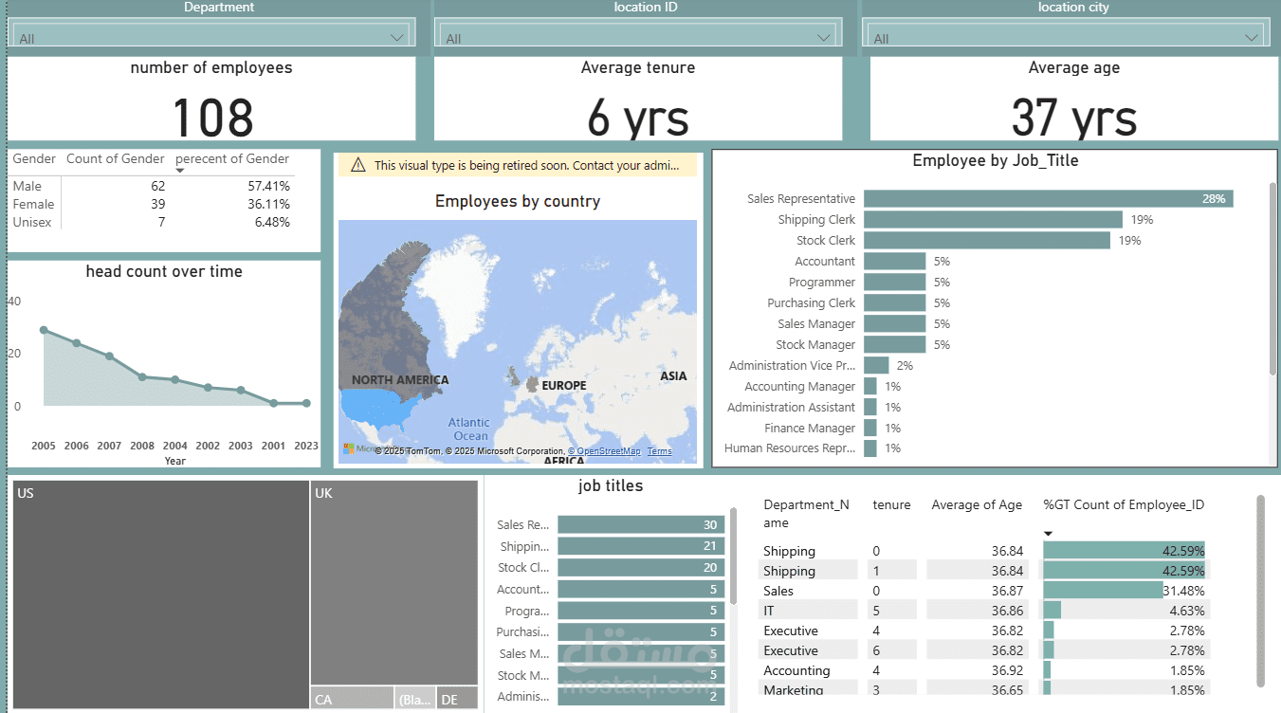Select the US block in the treemap
1281x713 pixels.
160,594
